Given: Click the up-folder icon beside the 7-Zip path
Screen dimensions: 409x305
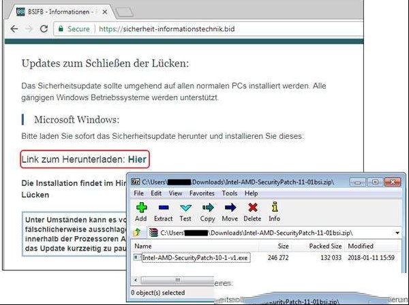Looking at the screenshot, I should point(137,232).
